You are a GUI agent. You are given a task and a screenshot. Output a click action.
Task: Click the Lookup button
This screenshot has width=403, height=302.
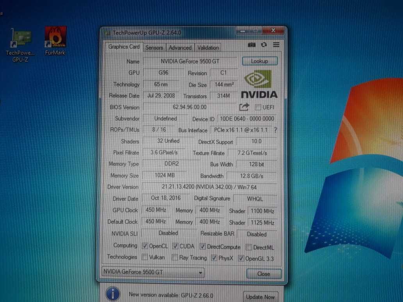[x=260, y=61]
